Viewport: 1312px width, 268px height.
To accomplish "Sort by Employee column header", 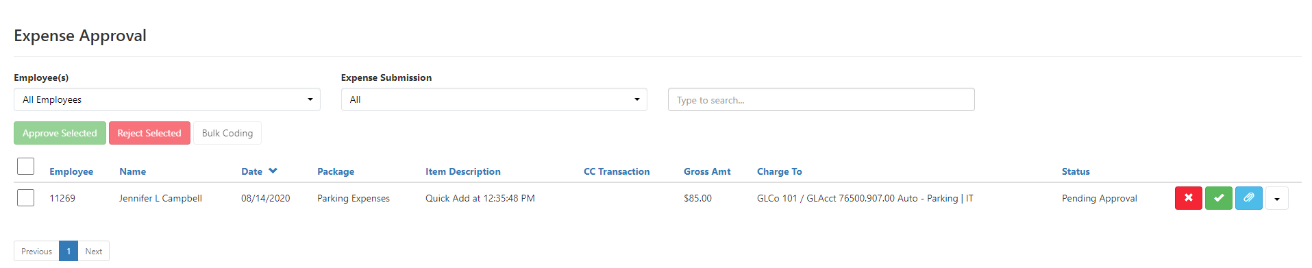I will coord(71,171).
